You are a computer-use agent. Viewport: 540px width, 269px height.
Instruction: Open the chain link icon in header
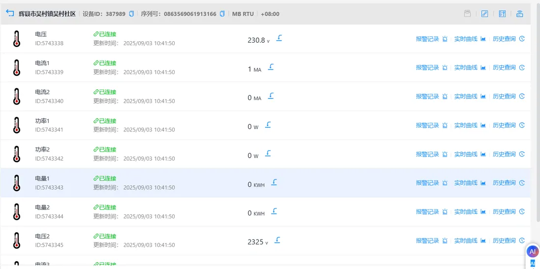tap(485, 14)
